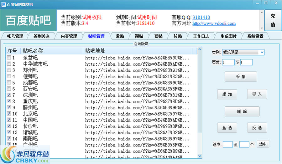Click the 选中 button
The height and width of the screenshot is (164, 282).
(263, 144)
